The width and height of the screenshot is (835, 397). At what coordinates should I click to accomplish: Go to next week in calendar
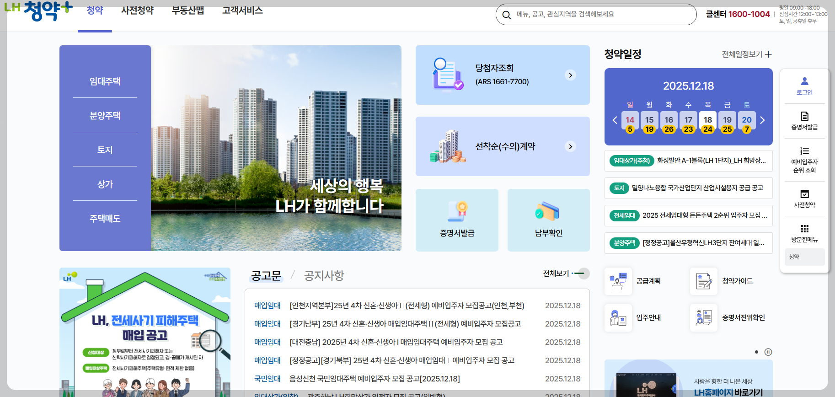click(x=762, y=120)
